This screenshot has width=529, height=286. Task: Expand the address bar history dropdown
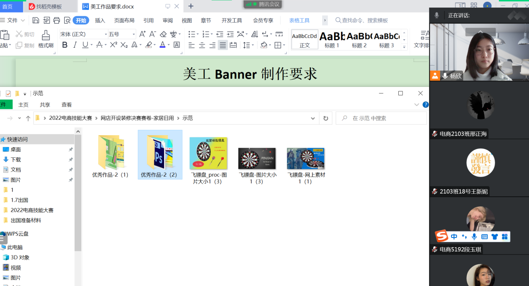coord(313,118)
